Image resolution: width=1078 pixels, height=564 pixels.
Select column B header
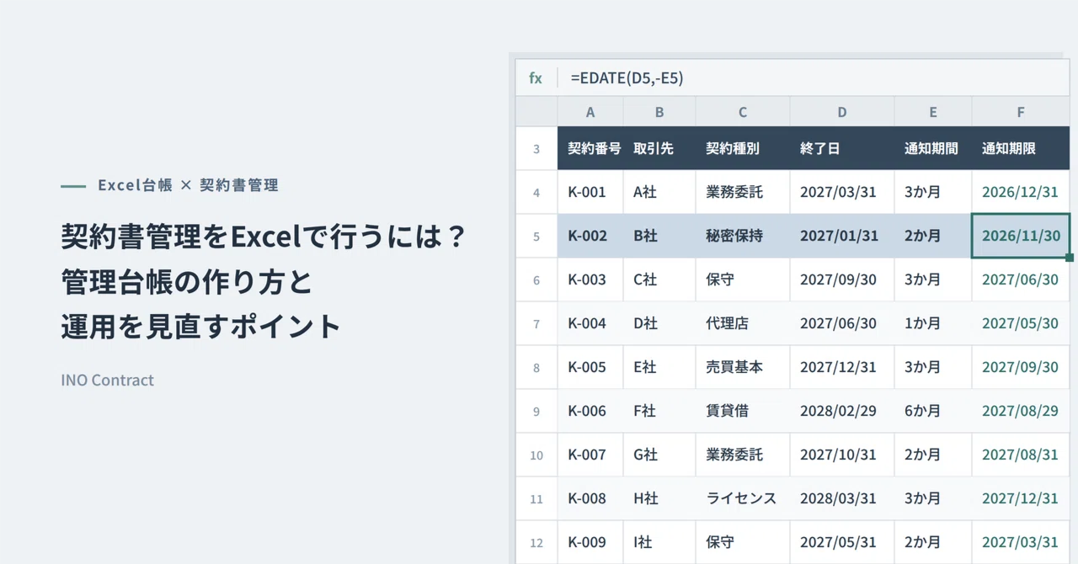click(659, 112)
